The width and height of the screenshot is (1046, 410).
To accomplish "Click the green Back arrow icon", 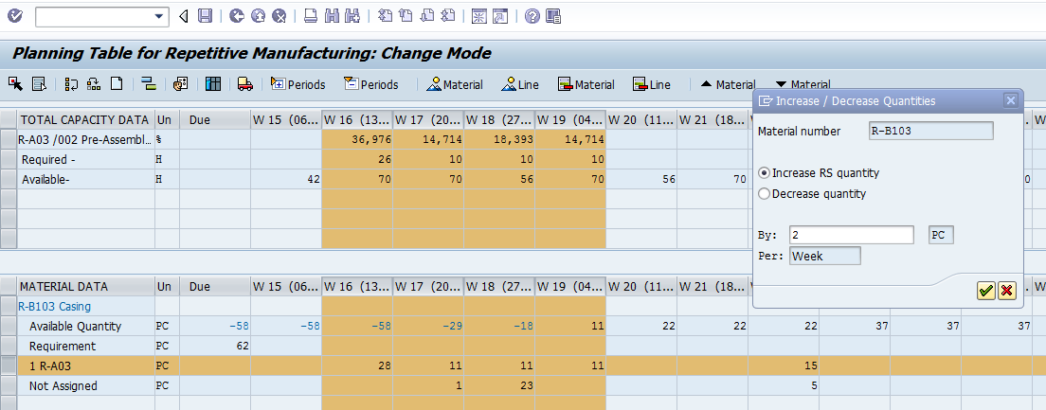I will pos(237,16).
